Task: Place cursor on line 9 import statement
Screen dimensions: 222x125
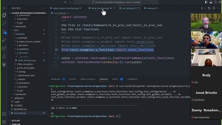Action: coord(108,50)
